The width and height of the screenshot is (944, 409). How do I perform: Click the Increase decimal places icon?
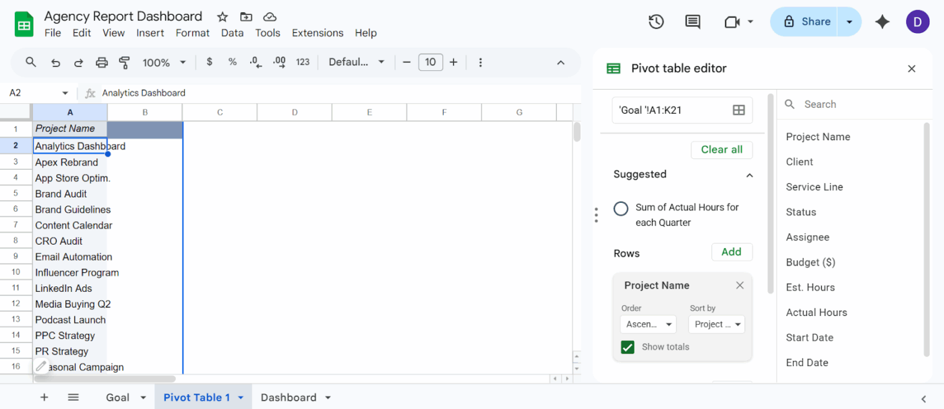[278, 62]
